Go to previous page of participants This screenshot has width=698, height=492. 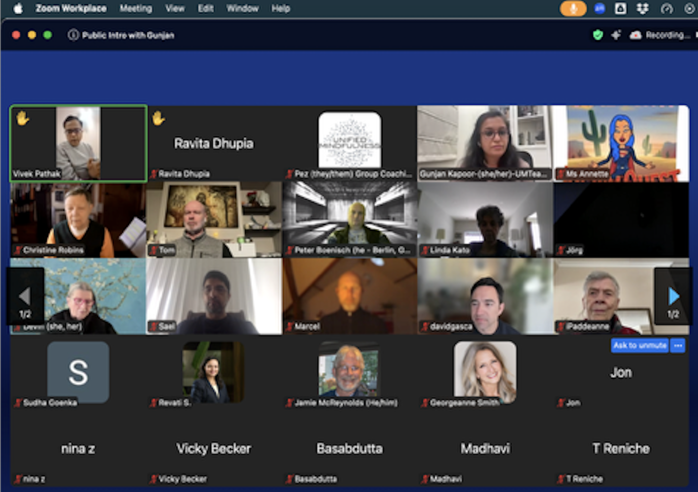coord(24,296)
